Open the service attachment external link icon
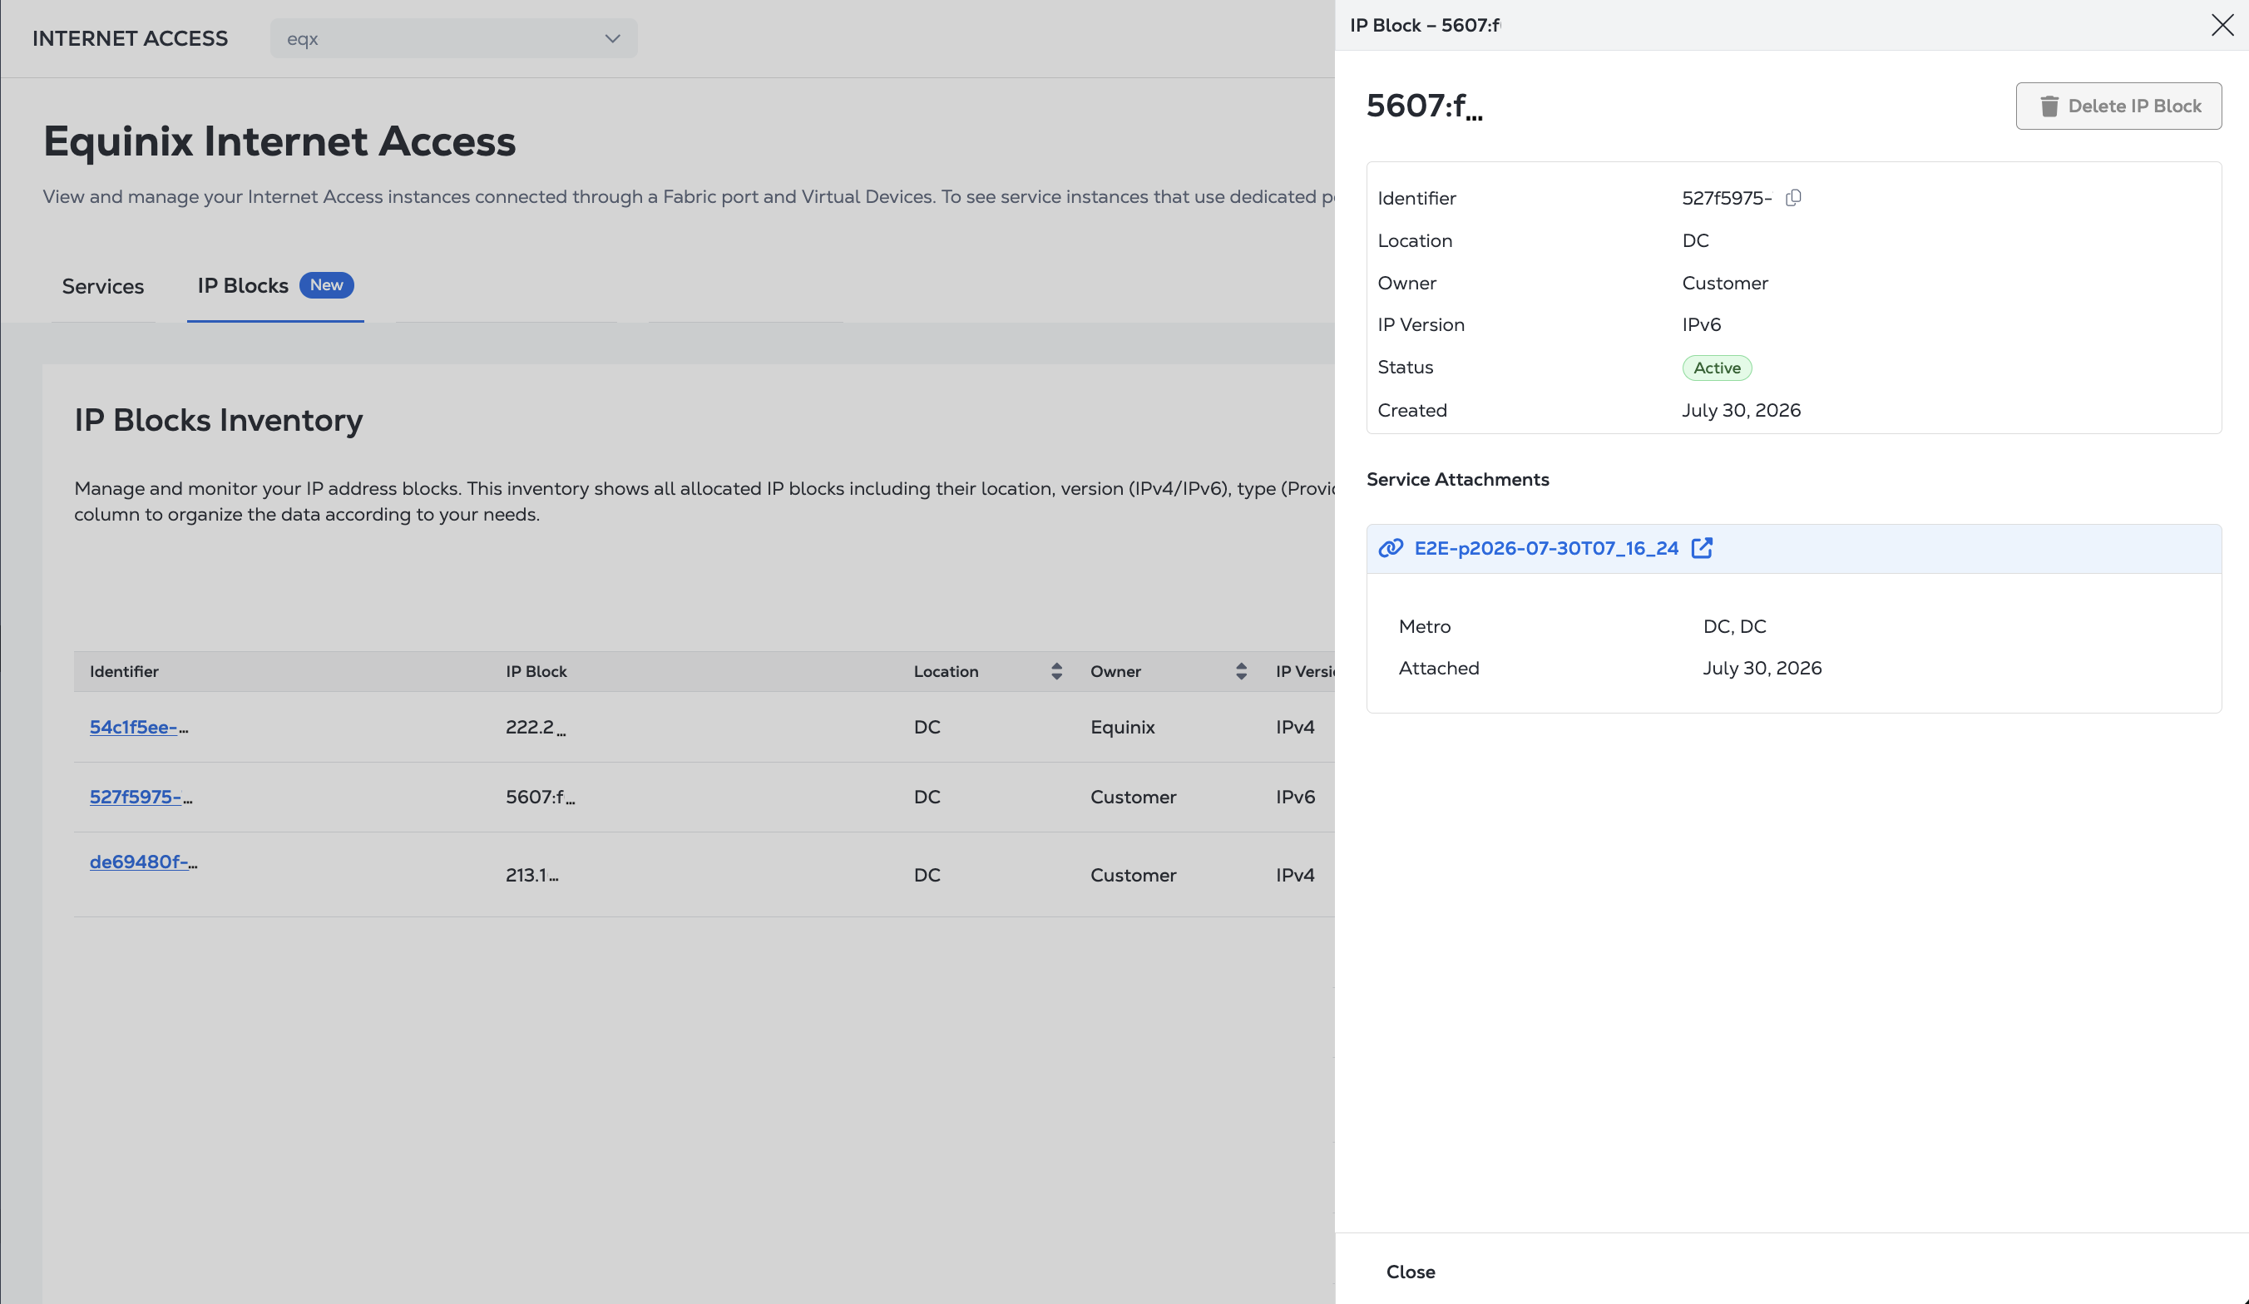 (x=1702, y=548)
